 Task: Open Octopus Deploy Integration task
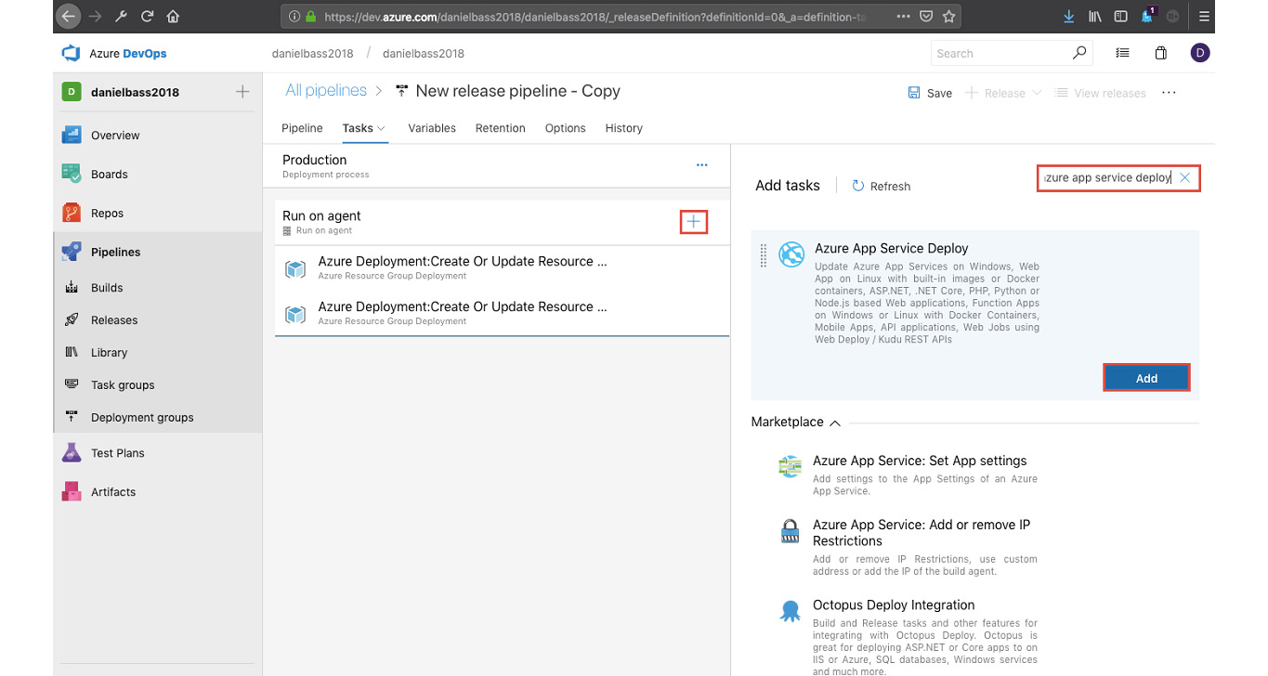pos(894,605)
